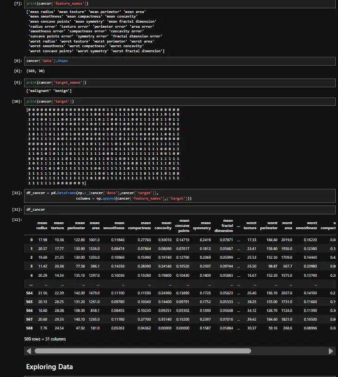This screenshot has width=338, height=377.
Task: Click code cell 7 printing feature_names
Action: click(180, 4)
